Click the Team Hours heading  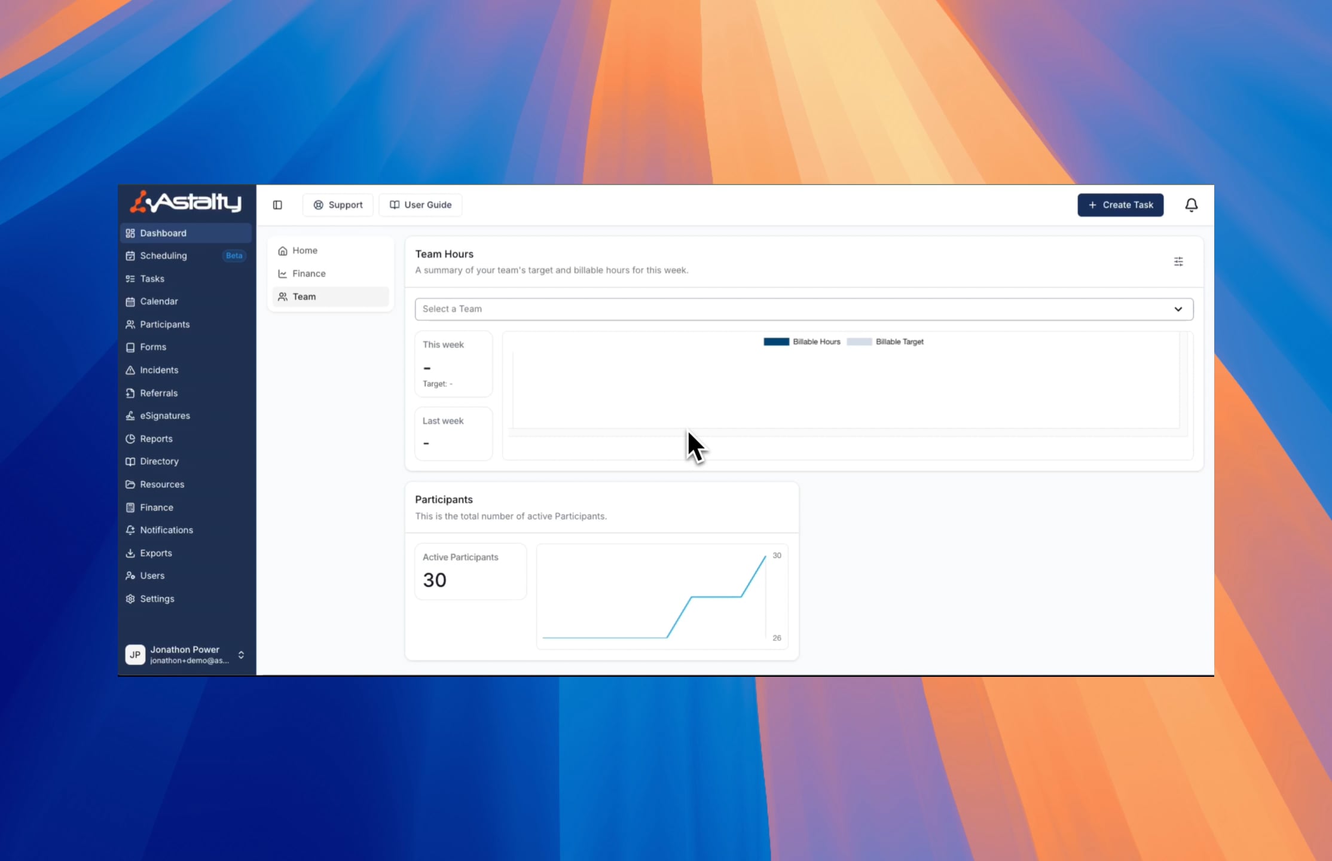point(444,254)
